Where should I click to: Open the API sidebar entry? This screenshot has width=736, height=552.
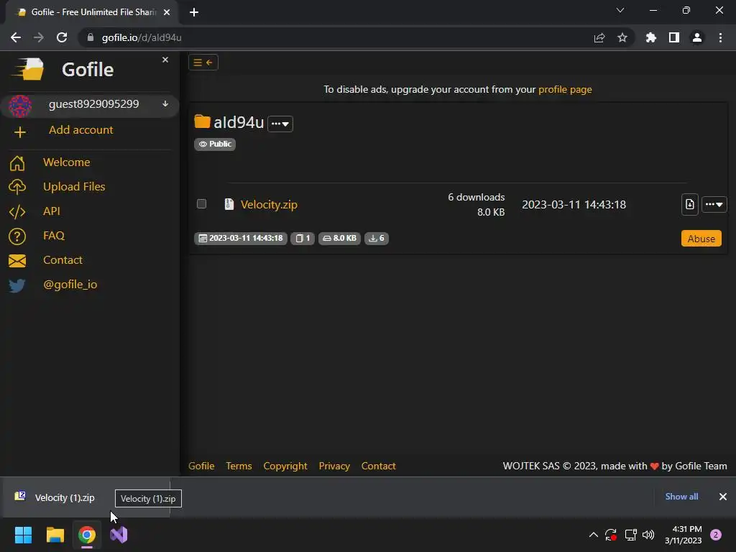[52, 211]
